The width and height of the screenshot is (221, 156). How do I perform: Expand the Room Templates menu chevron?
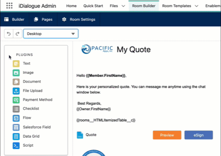point(196,6)
